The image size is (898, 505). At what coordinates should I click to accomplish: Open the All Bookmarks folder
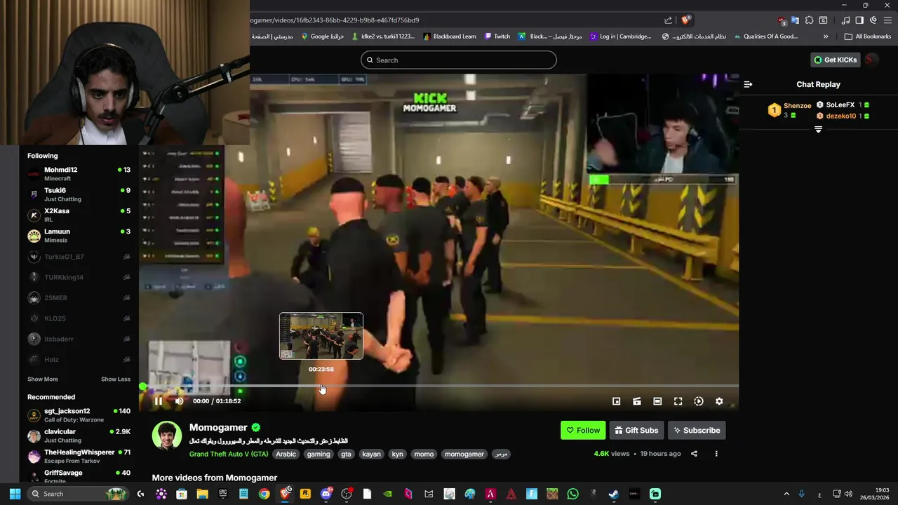tap(868, 36)
